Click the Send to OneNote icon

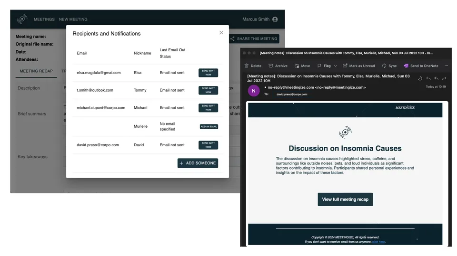pyautogui.click(x=406, y=66)
